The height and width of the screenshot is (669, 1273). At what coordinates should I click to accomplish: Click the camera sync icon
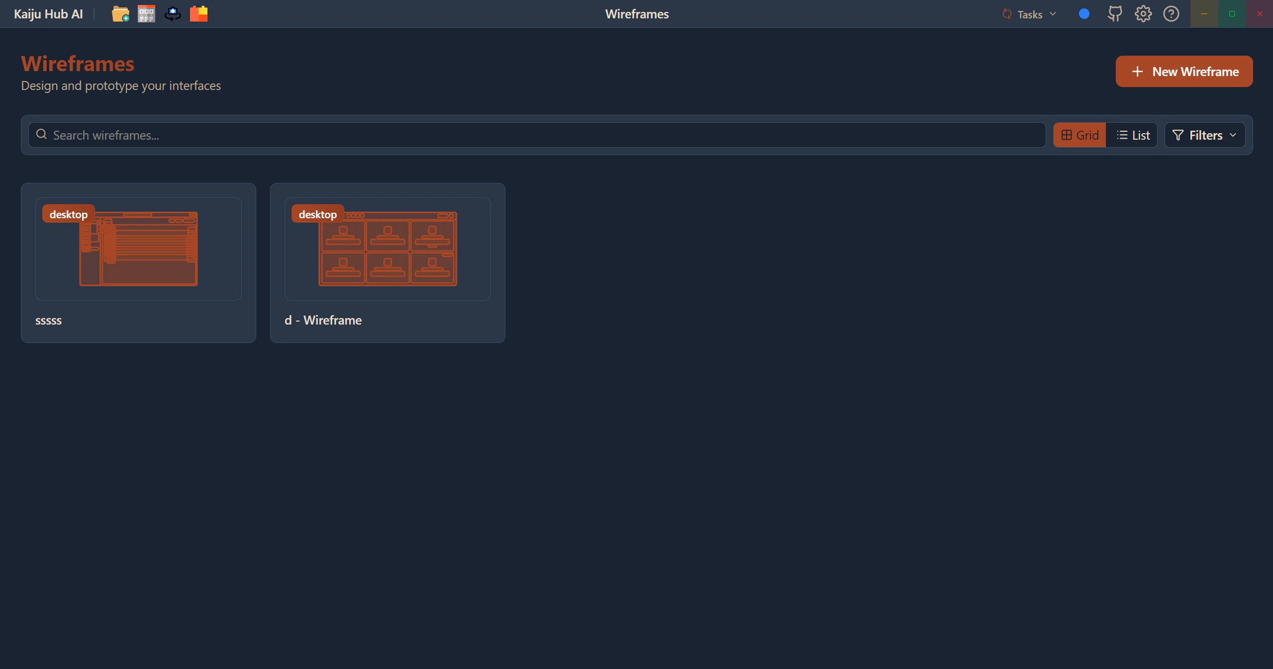[x=173, y=14]
